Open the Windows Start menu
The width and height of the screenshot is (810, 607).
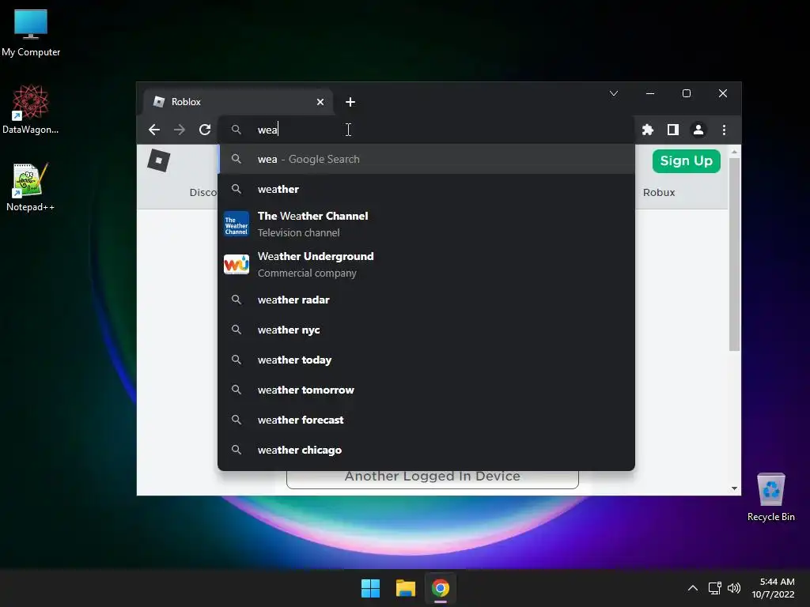coord(370,588)
